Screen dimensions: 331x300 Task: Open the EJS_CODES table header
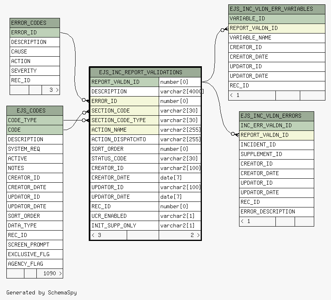(35, 111)
